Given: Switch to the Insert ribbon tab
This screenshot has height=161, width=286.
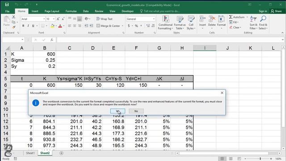Looking at the screenshot, I should (35, 11).
